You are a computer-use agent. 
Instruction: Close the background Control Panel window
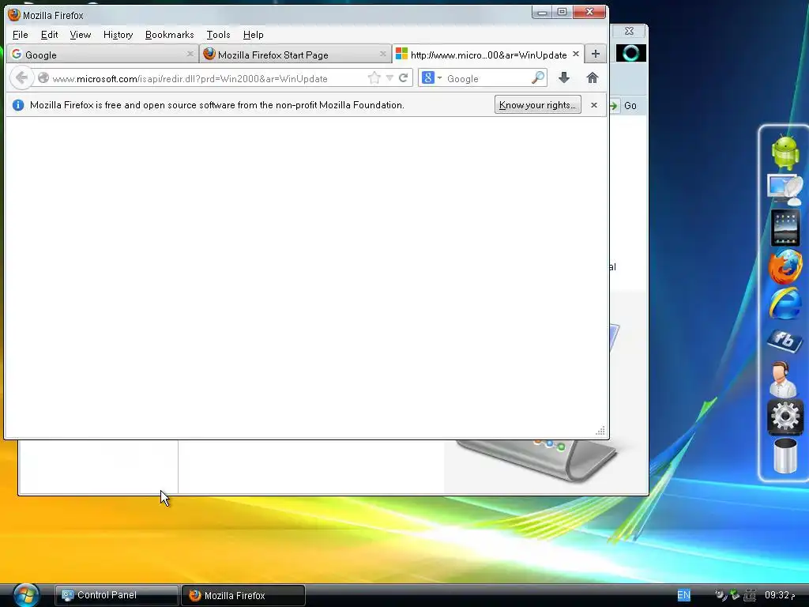tap(629, 31)
